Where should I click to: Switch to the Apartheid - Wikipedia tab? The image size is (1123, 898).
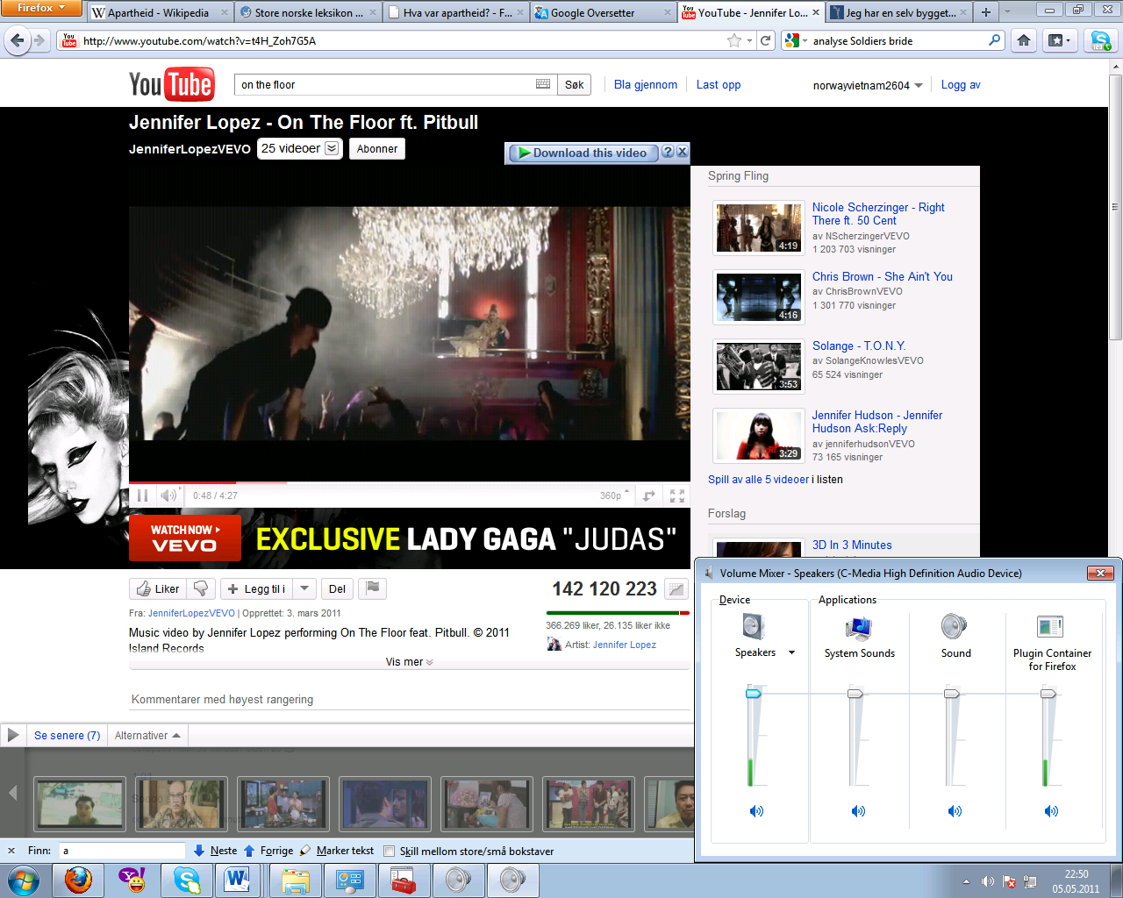(x=160, y=12)
